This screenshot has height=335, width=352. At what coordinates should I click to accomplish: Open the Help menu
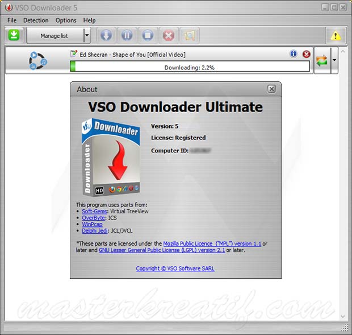[89, 20]
